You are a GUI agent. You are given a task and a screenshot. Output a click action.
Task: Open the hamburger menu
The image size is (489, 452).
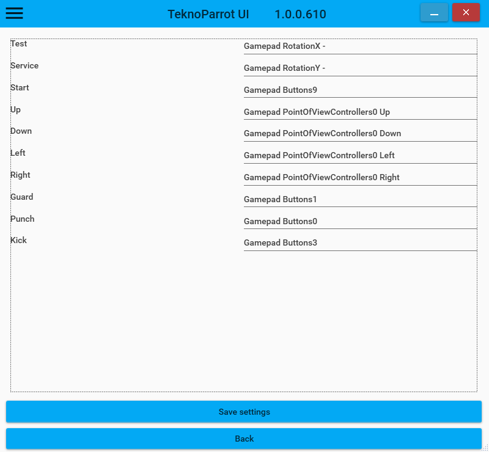pyautogui.click(x=14, y=13)
